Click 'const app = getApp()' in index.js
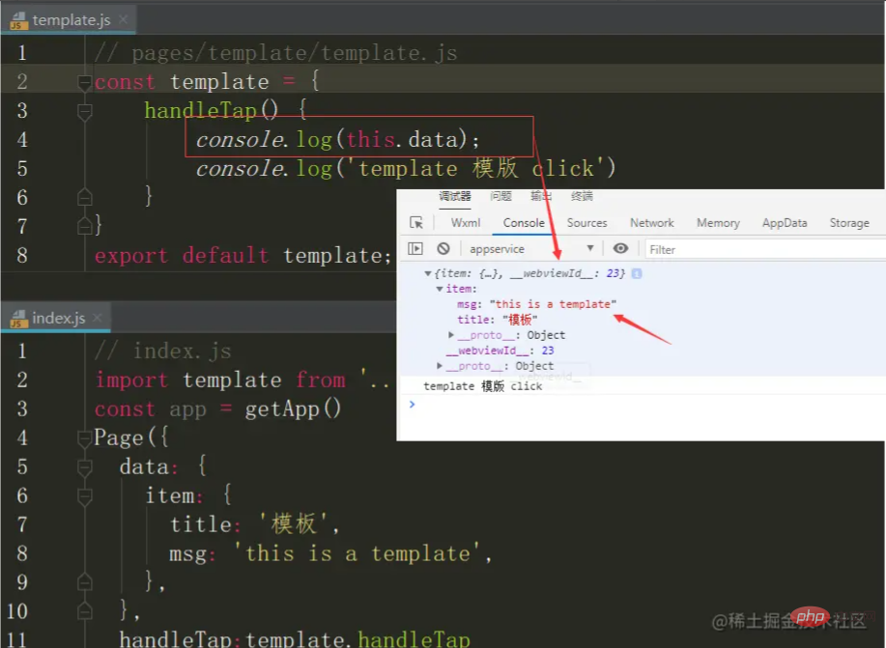This screenshot has height=648, width=886. click(x=217, y=409)
